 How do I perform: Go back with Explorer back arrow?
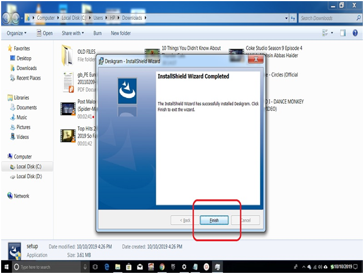[x=6, y=18]
